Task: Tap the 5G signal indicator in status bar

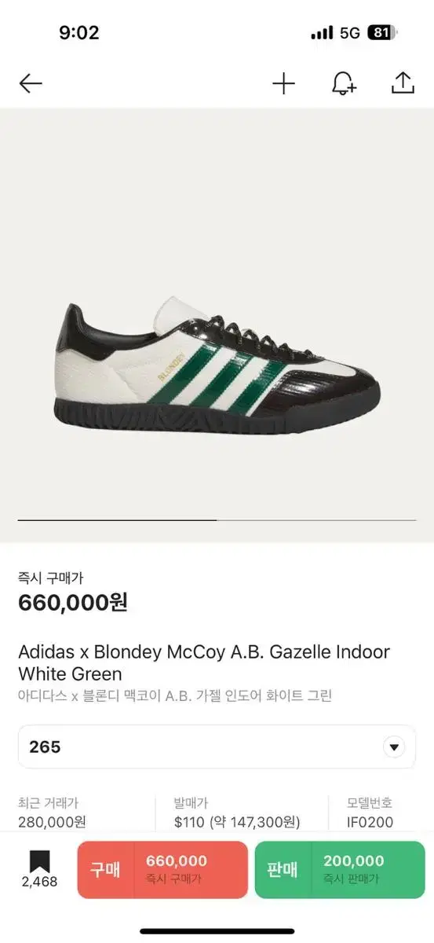Action: 350,33
